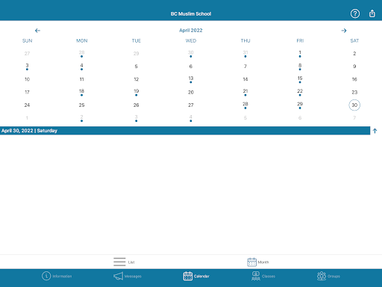Image resolution: width=382 pixels, height=287 pixels.
Task: Select April 10 date
Action: pyautogui.click(x=27, y=79)
